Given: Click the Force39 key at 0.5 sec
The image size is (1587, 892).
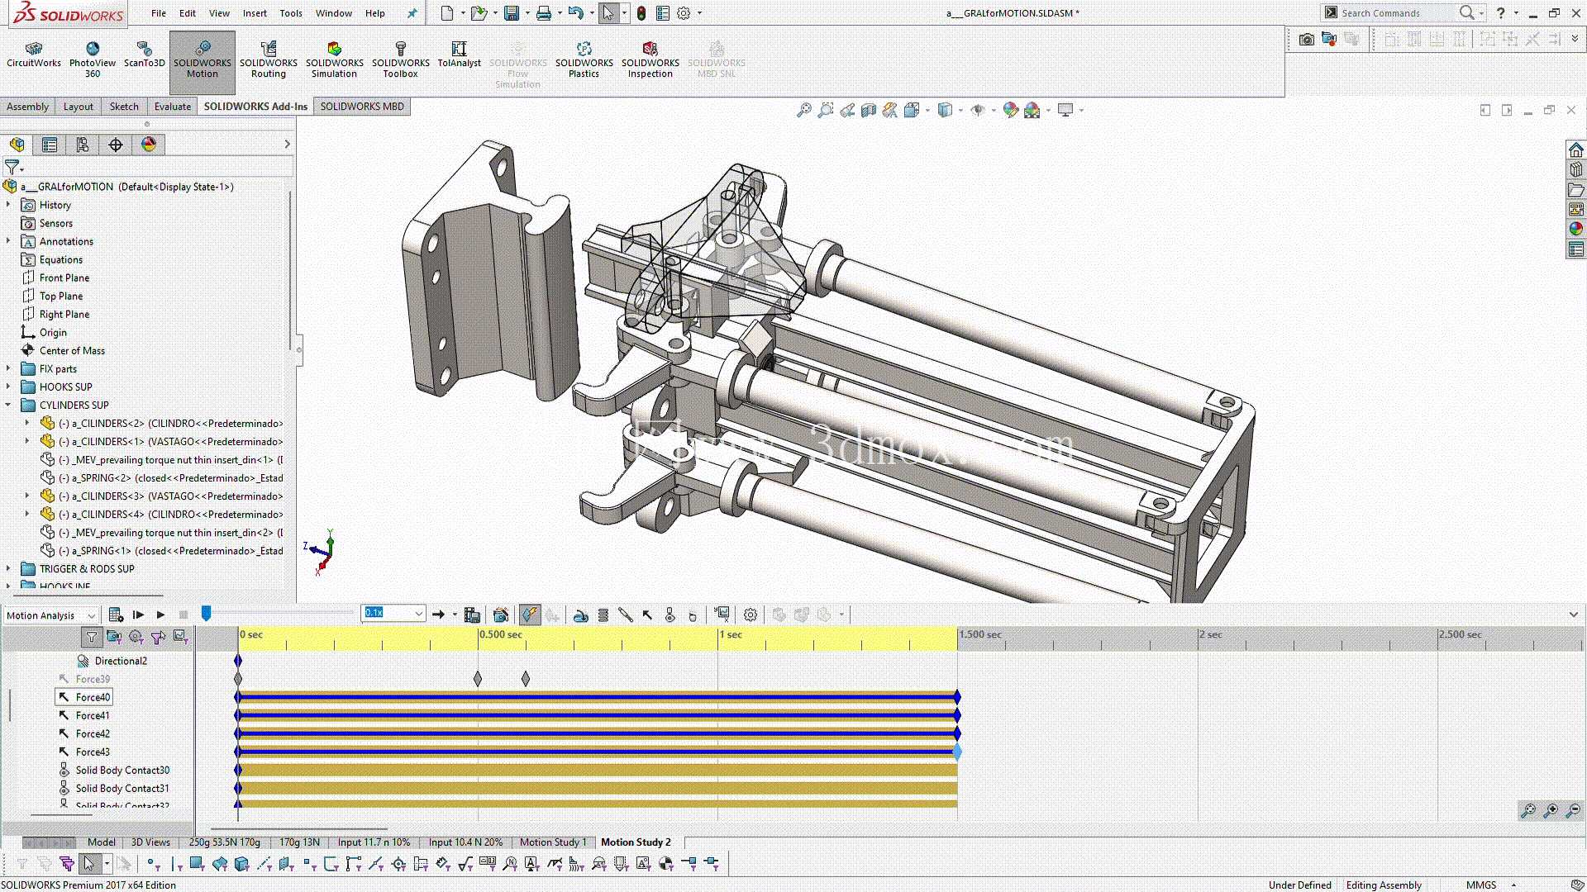Looking at the screenshot, I should click(478, 679).
